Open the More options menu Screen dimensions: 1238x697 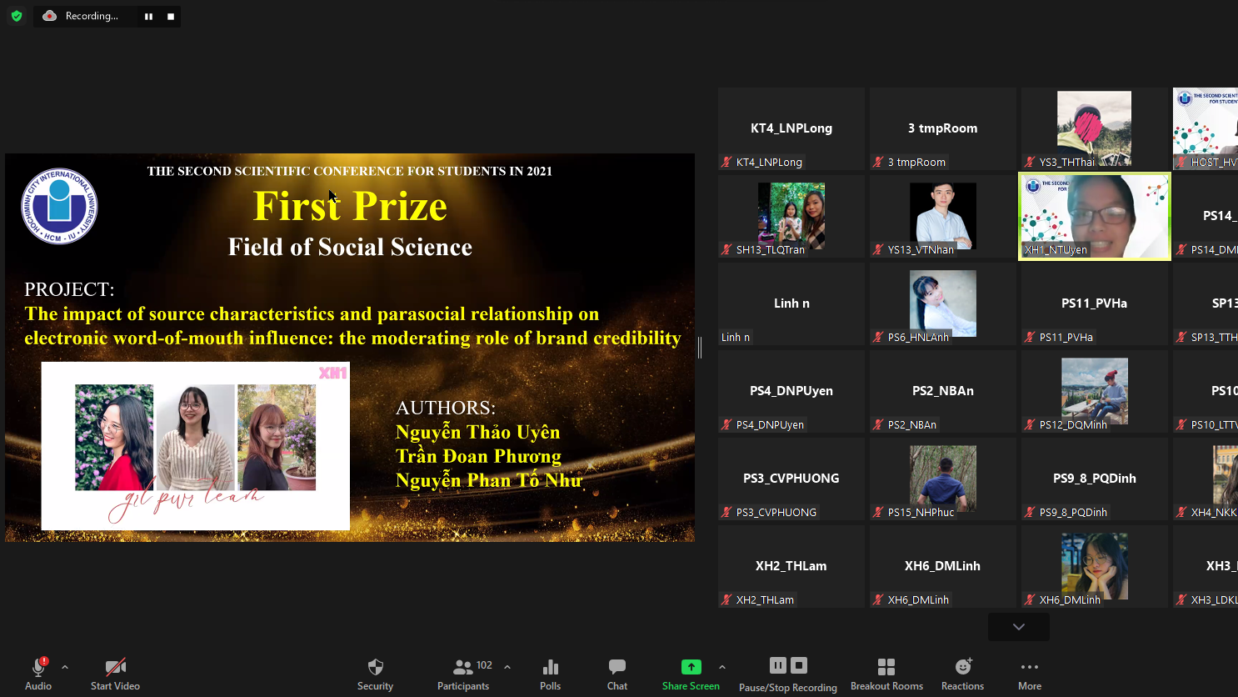click(x=1030, y=667)
